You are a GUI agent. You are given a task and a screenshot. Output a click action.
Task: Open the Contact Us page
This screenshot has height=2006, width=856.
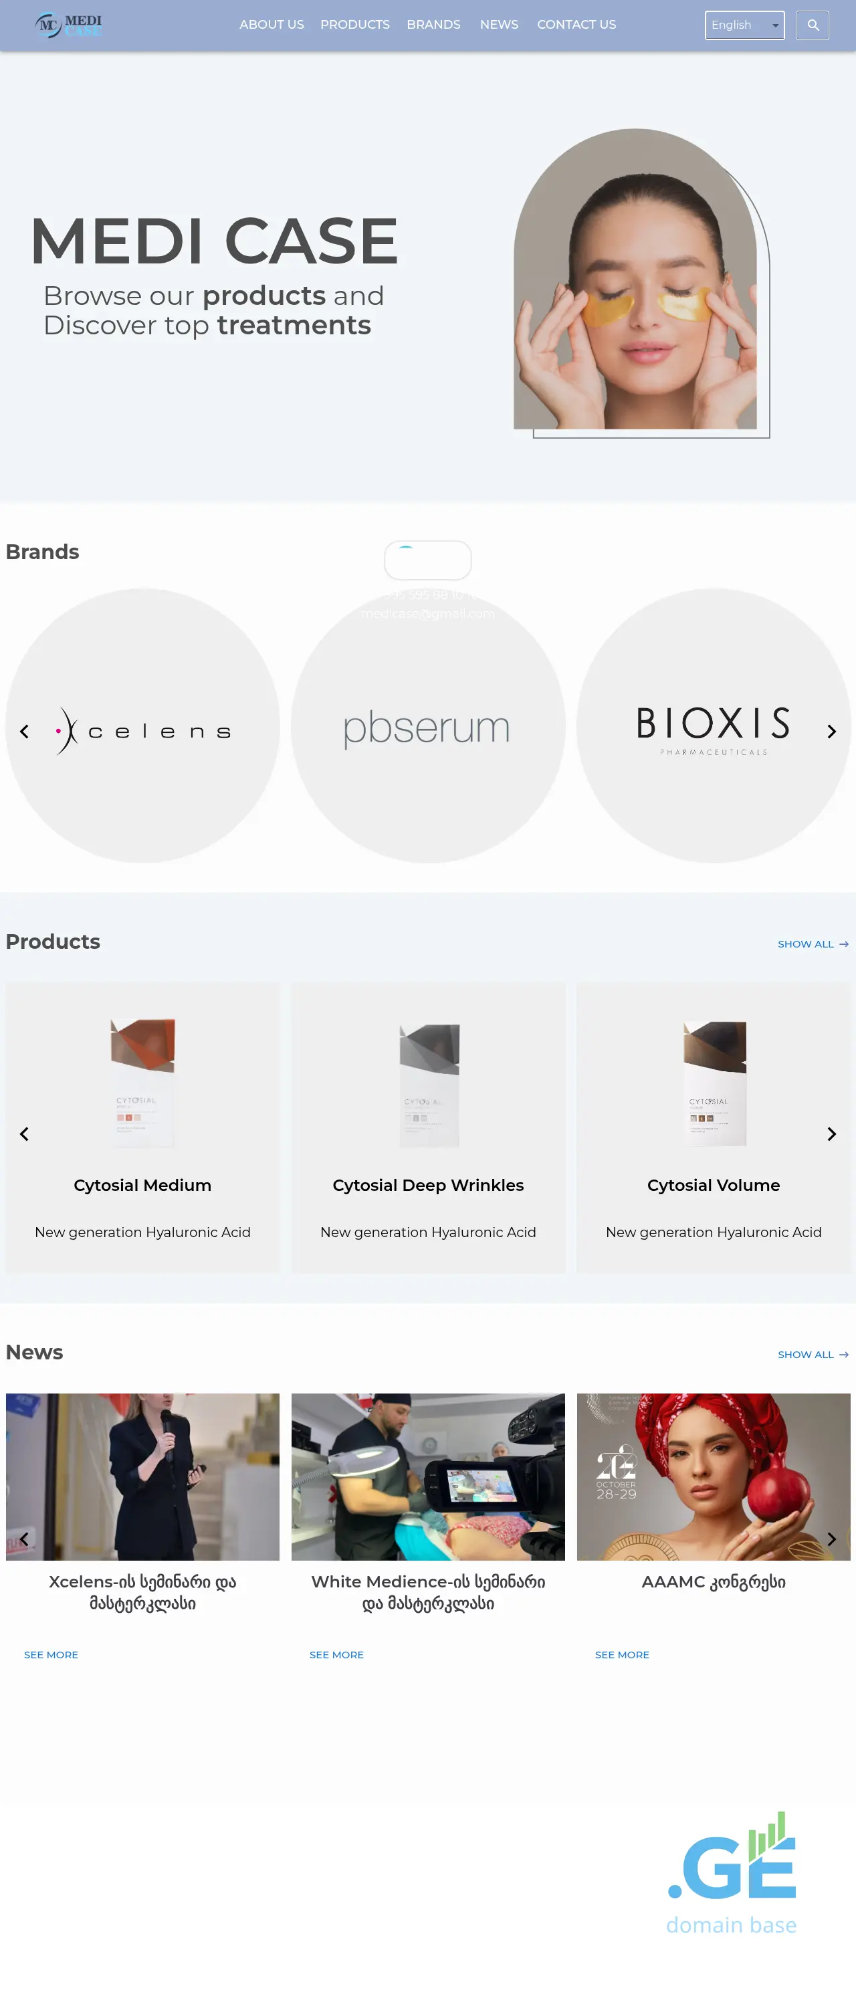point(576,25)
